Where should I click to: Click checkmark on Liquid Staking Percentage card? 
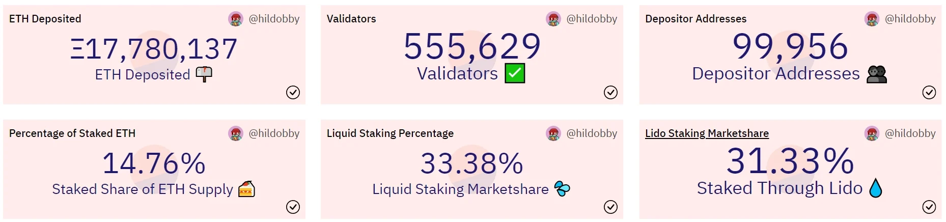coord(610,207)
